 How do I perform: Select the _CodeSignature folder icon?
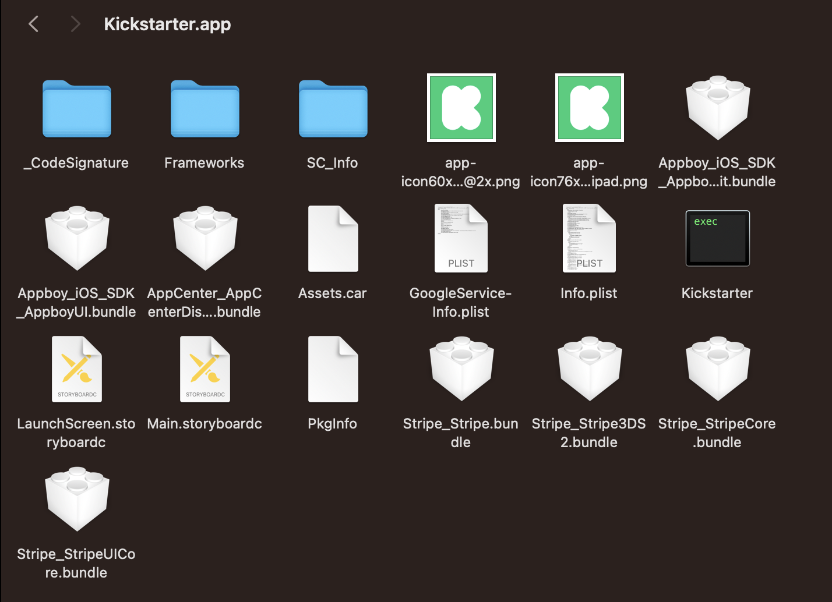[77, 109]
